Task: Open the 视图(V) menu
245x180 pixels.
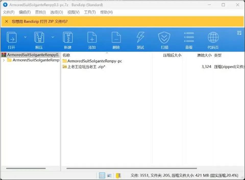Action: tap(73, 12)
